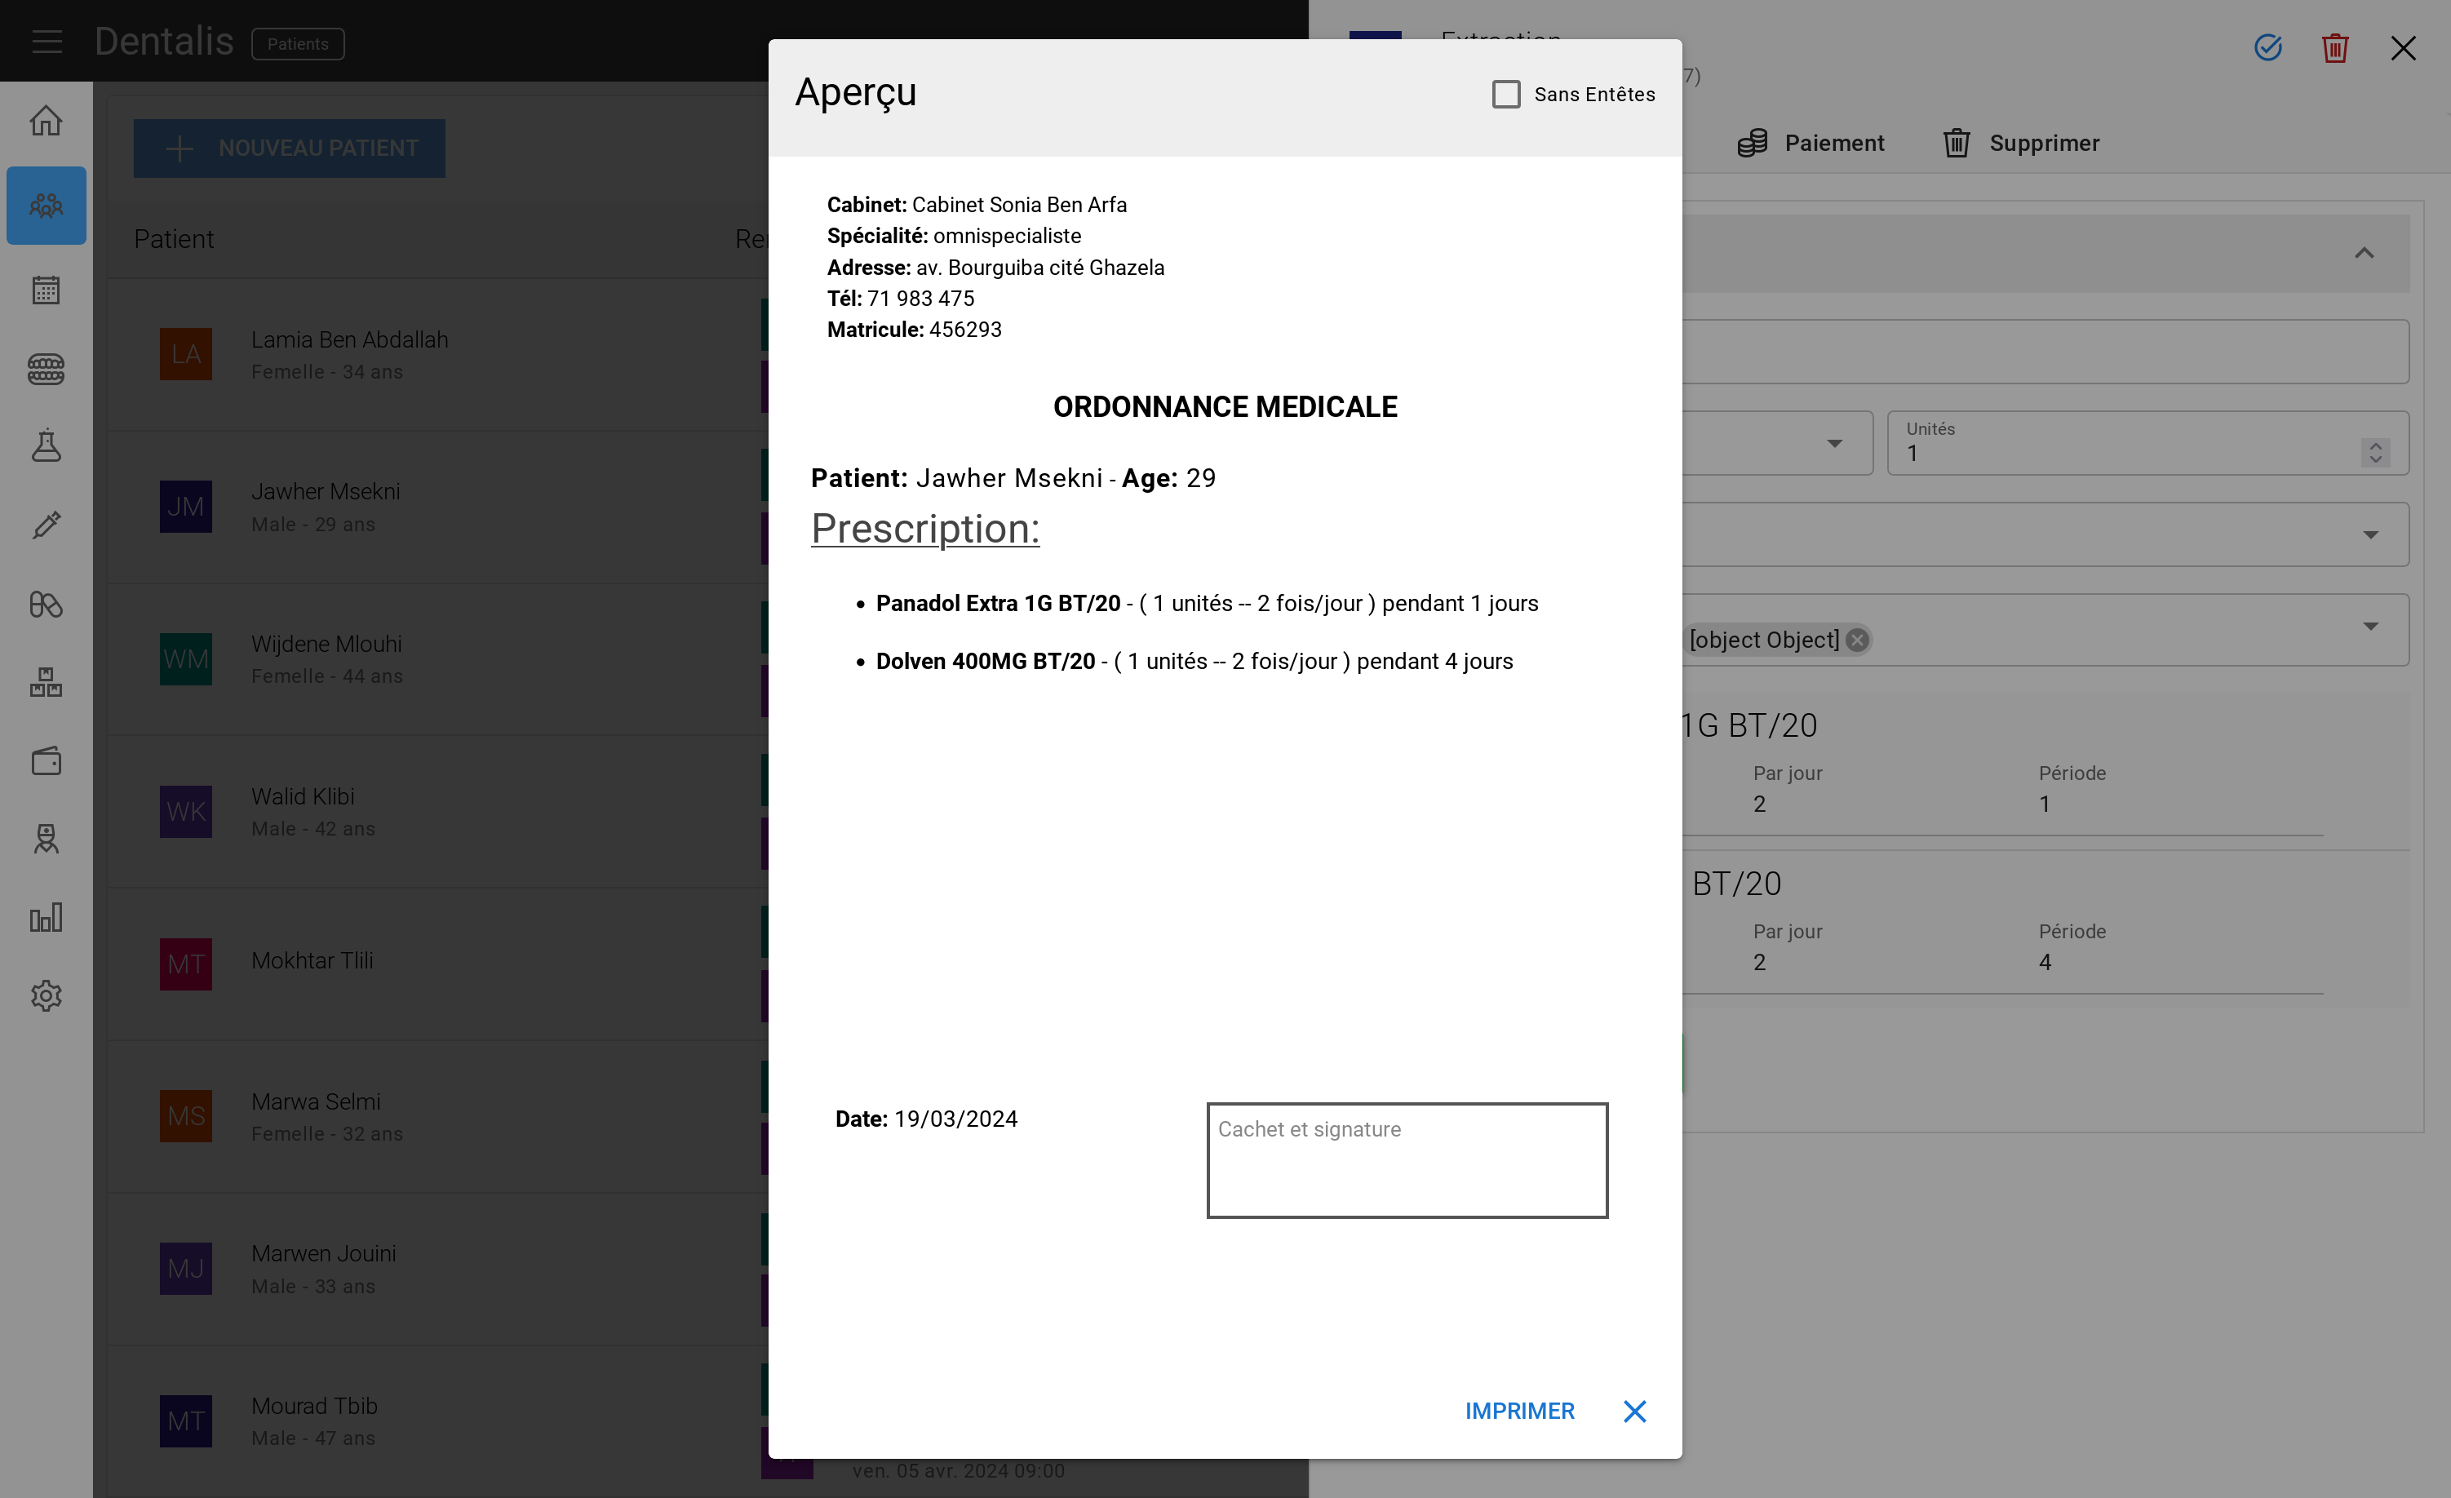
Task: Click the Dentalis logo text
Action: [x=164, y=42]
